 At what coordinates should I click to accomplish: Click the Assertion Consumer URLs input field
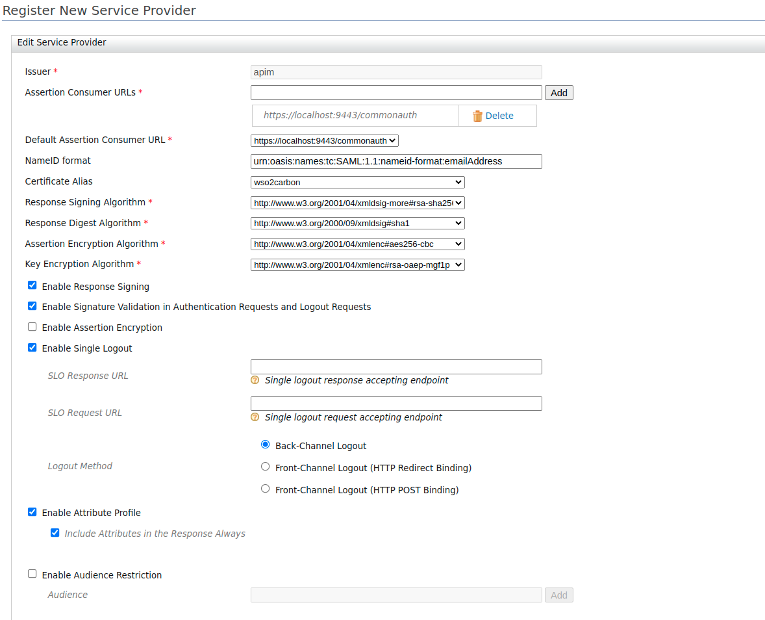coord(396,92)
